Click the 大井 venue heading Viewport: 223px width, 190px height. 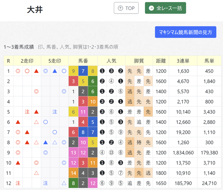tap(35, 10)
